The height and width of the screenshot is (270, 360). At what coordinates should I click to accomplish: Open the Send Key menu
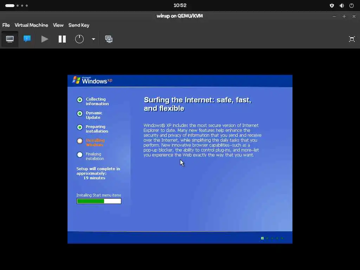coord(79,25)
